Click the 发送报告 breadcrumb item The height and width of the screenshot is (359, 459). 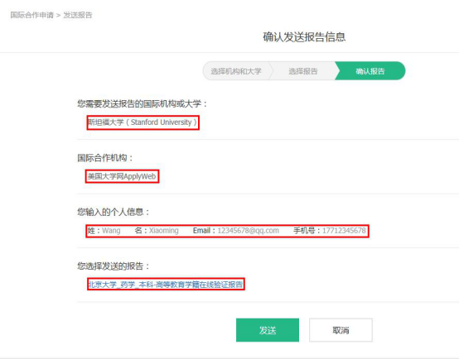(78, 15)
